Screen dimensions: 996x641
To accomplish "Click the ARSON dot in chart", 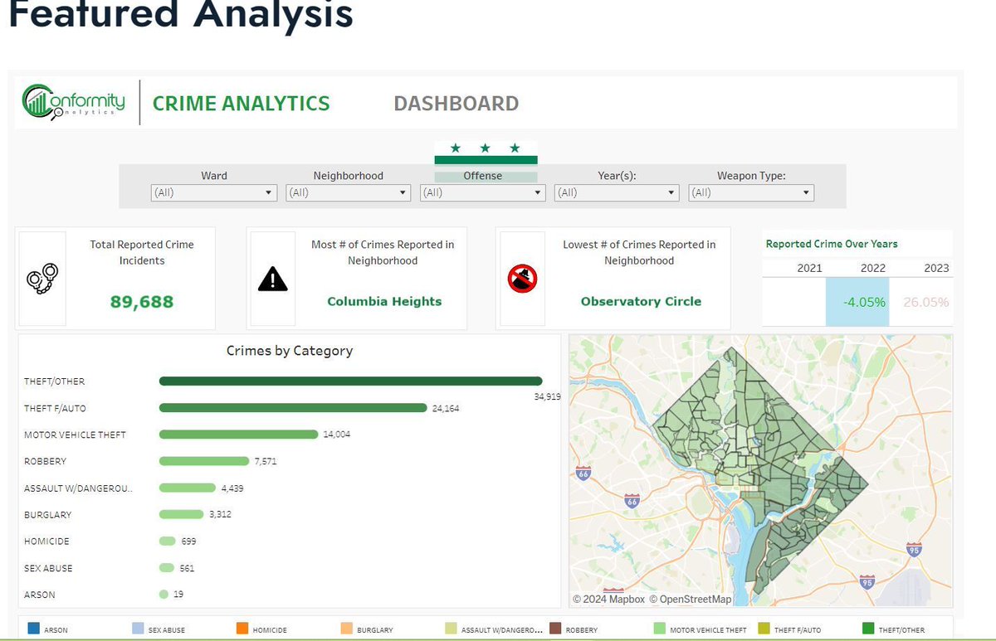I will [x=164, y=595].
